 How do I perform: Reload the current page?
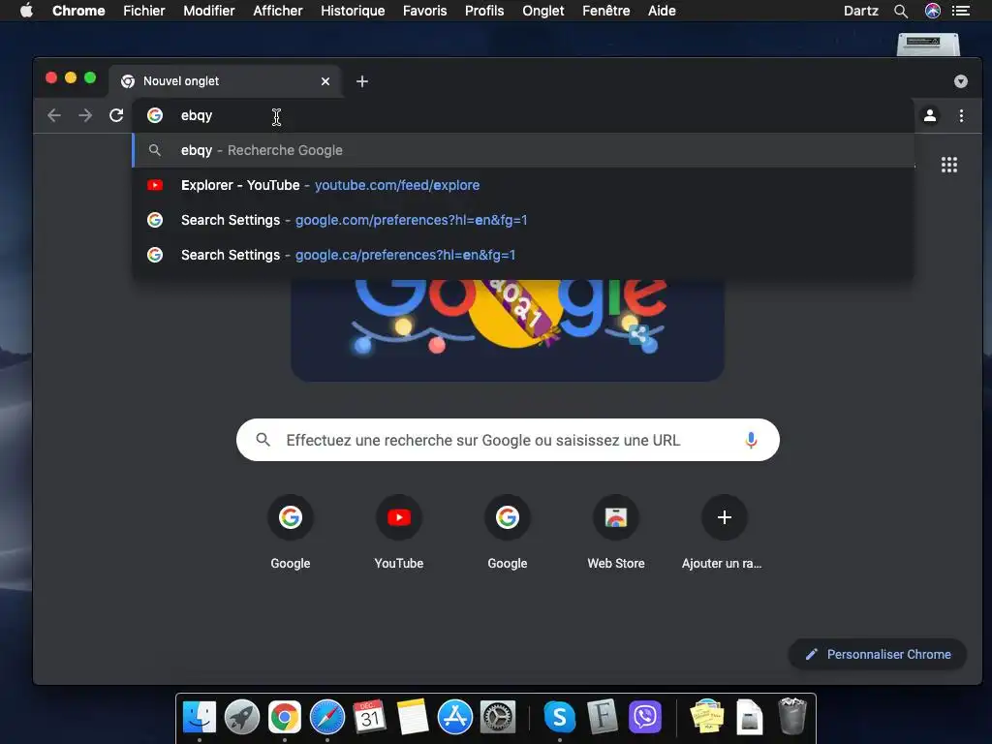point(116,115)
